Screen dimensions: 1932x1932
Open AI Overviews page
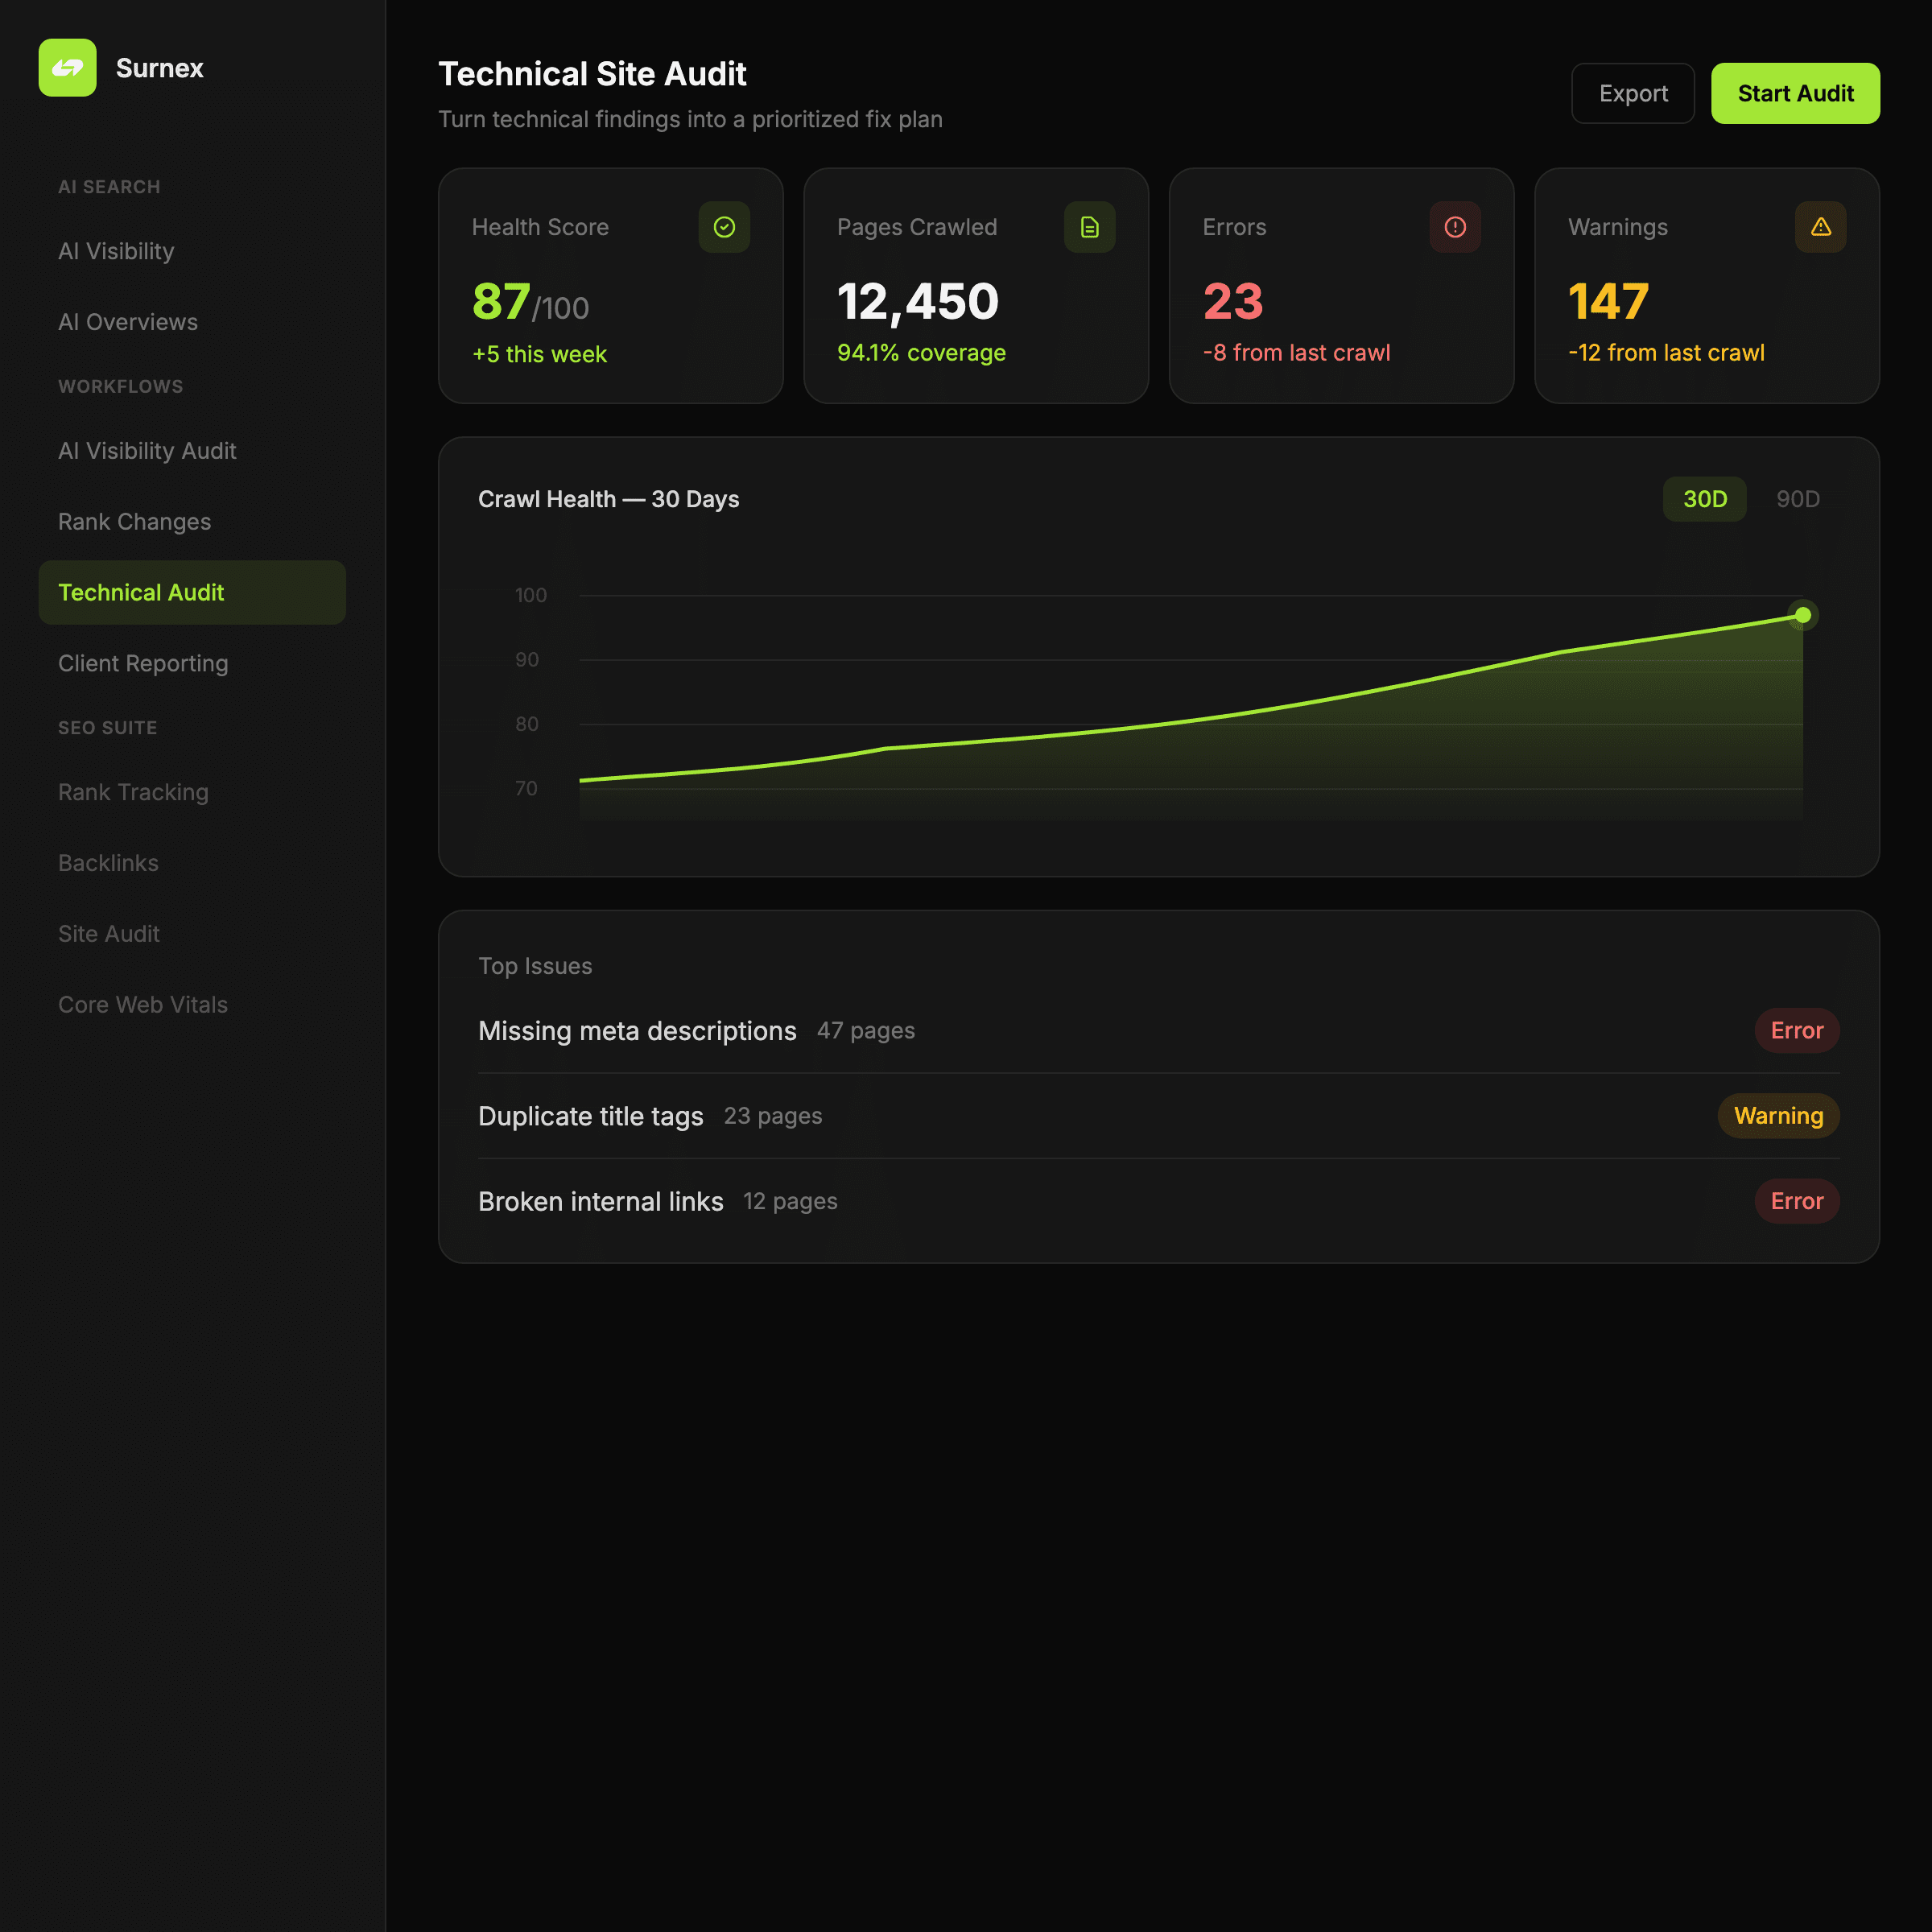coord(128,322)
